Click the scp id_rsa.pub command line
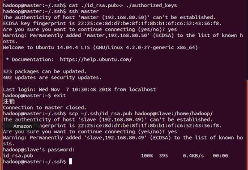The width and height of the screenshot is (248, 170). click(108, 113)
